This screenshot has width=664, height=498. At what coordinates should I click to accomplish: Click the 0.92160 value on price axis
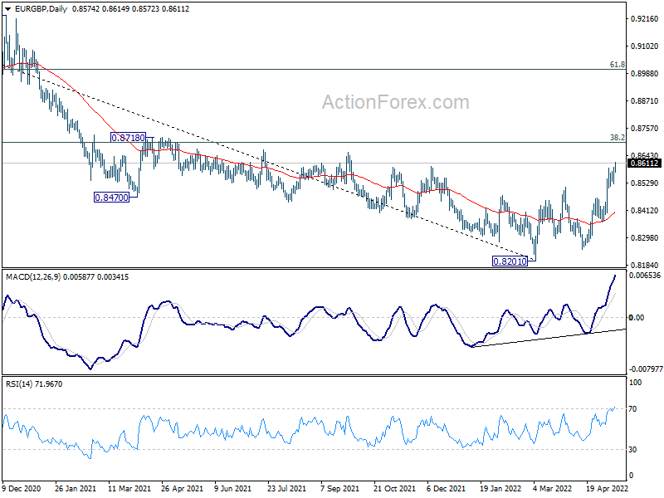(644, 18)
